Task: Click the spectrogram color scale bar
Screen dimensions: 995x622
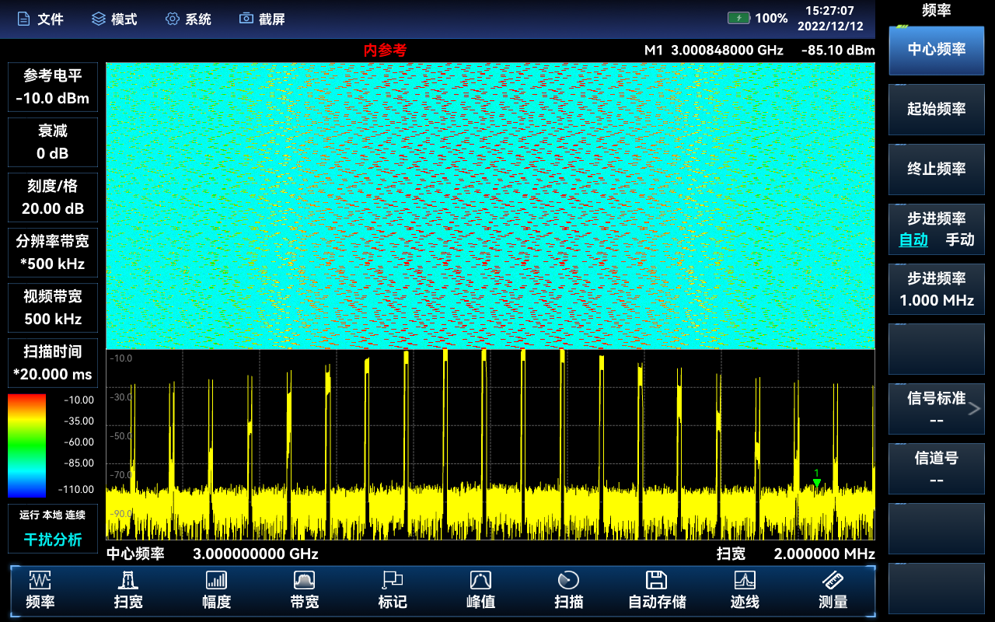Action: tap(26, 445)
